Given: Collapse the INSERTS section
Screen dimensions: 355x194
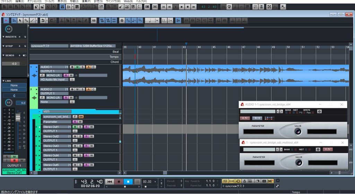Looking at the screenshot, I should pyautogui.click(x=3, y=37).
